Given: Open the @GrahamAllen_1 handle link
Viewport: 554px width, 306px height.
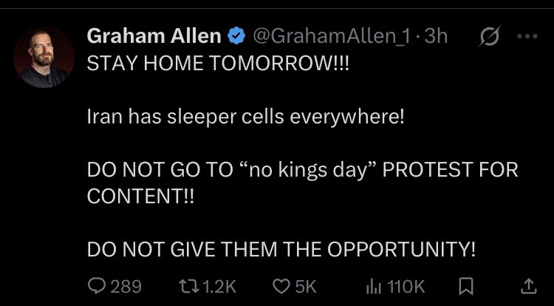Looking at the screenshot, I should pyautogui.click(x=331, y=37).
